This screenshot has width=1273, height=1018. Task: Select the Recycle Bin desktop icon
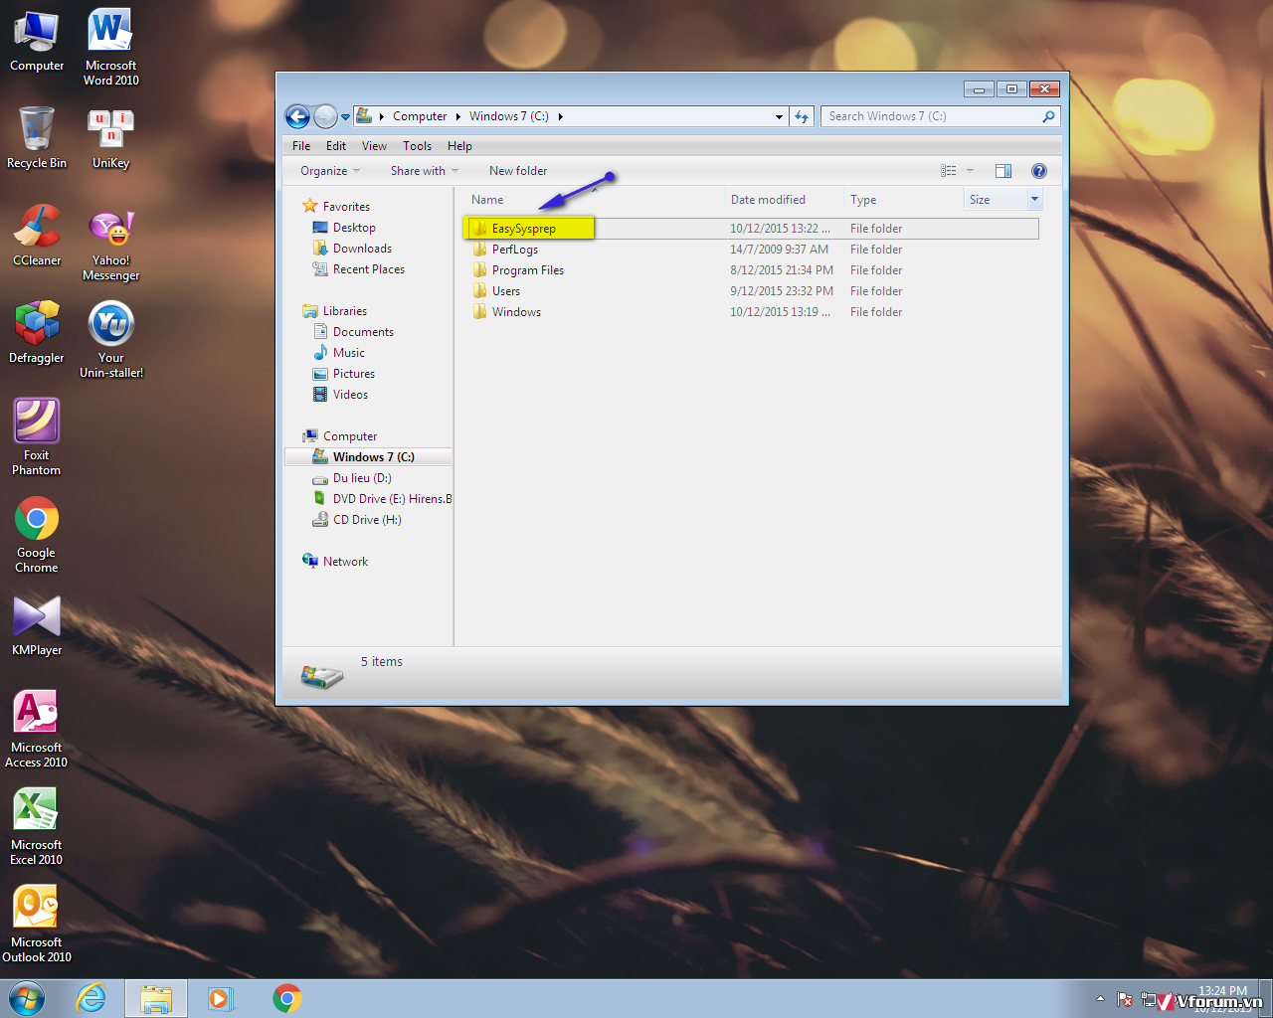(37, 137)
